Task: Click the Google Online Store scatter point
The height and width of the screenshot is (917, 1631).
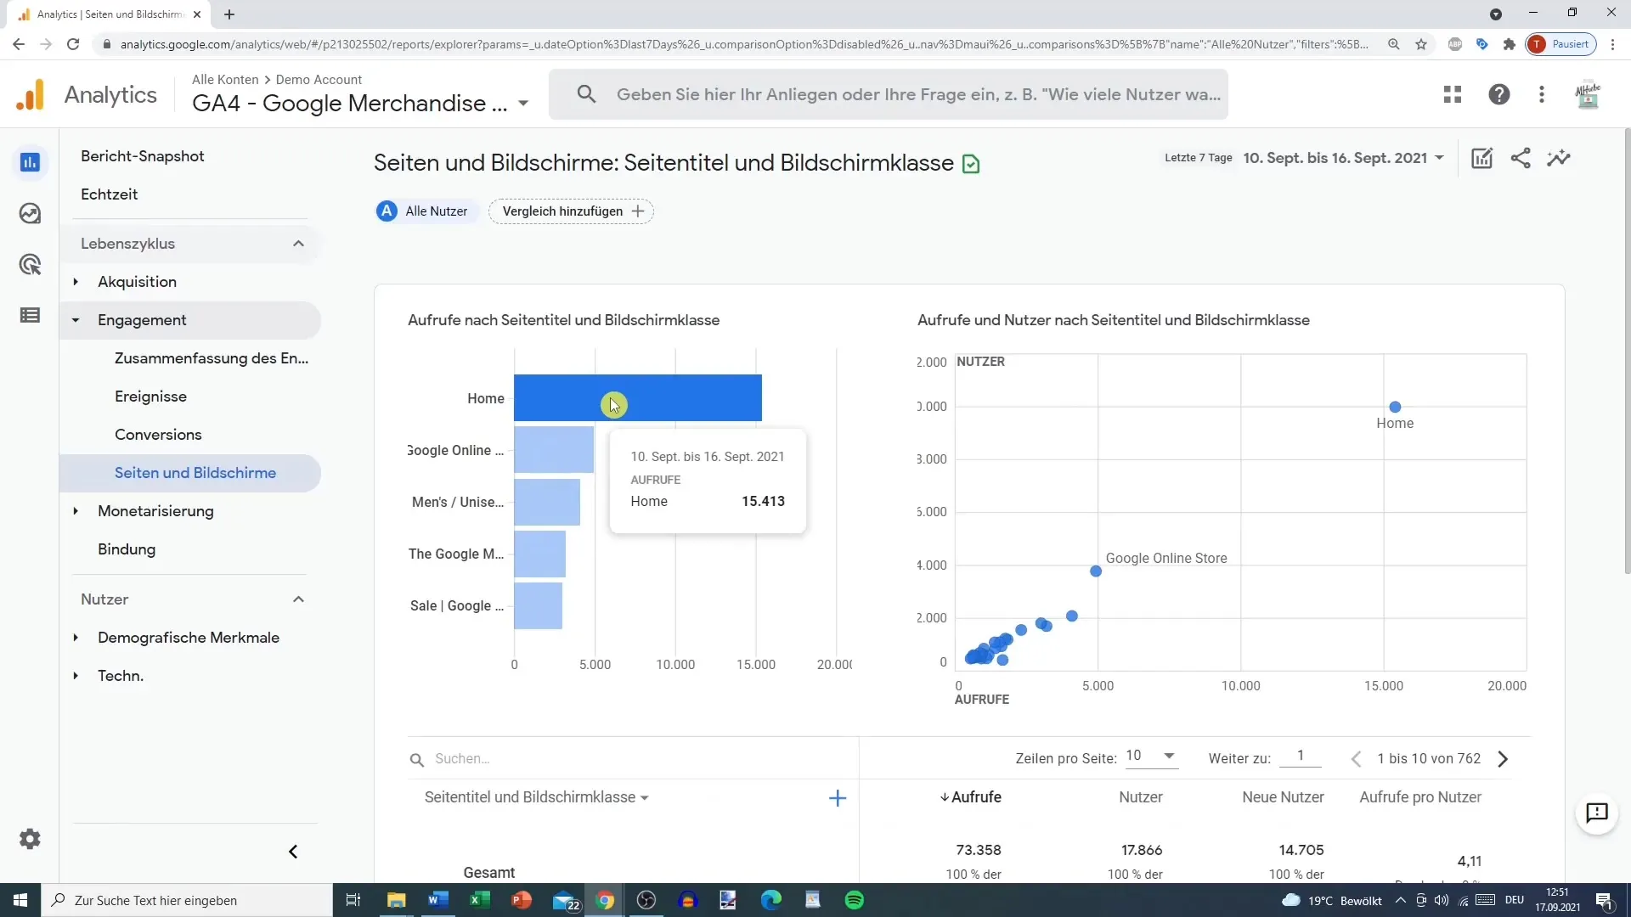Action: [1096, 571]
